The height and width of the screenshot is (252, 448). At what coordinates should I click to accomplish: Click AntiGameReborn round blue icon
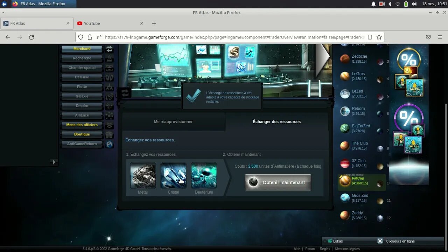point(110,144)
